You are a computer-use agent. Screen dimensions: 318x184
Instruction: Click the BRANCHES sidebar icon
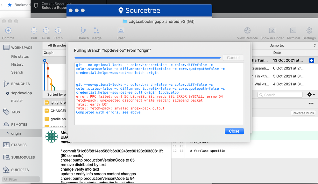click(6, 84)
